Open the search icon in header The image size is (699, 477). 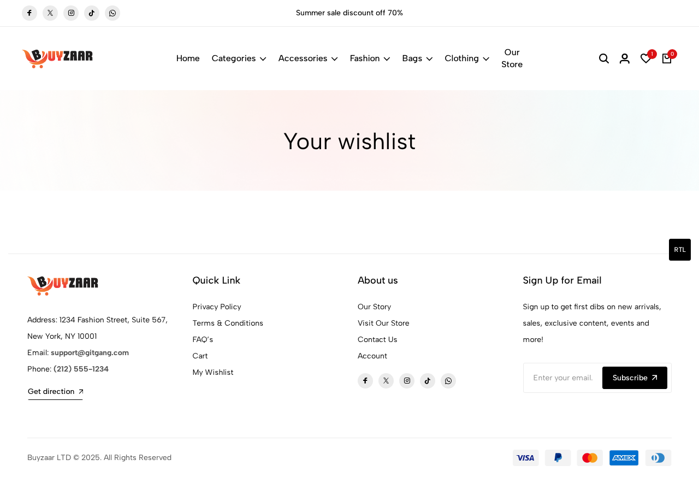(603, 58)
